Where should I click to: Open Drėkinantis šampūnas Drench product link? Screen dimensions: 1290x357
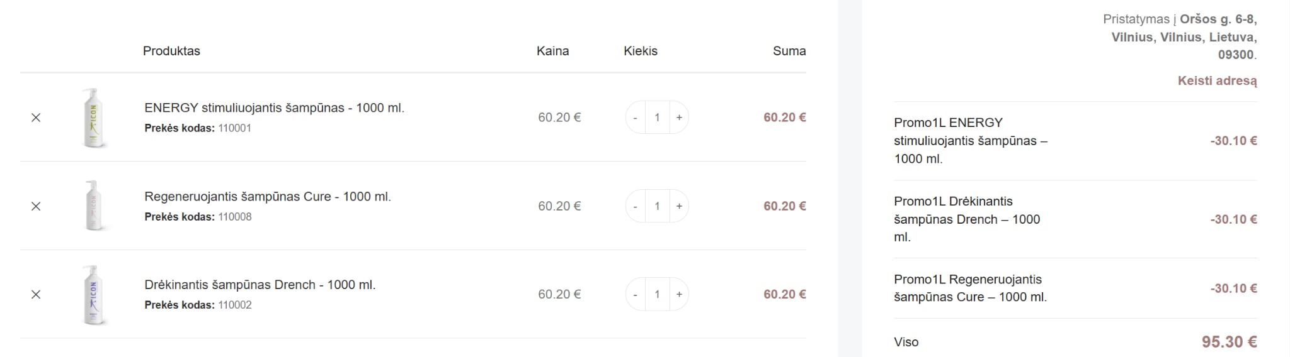point(260,285)
